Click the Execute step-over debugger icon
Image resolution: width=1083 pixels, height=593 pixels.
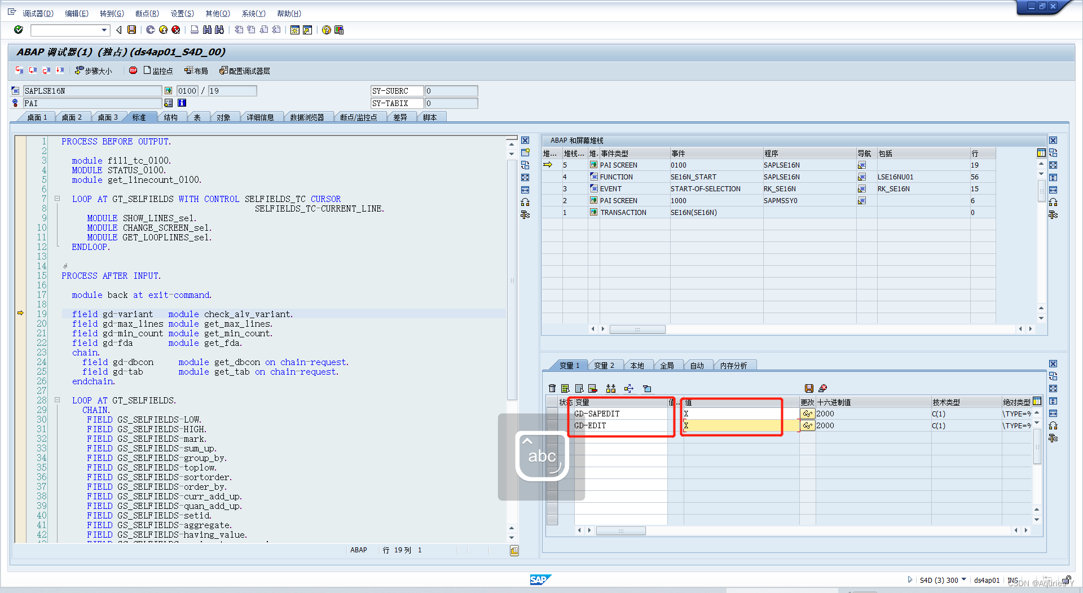click(33, 71)
